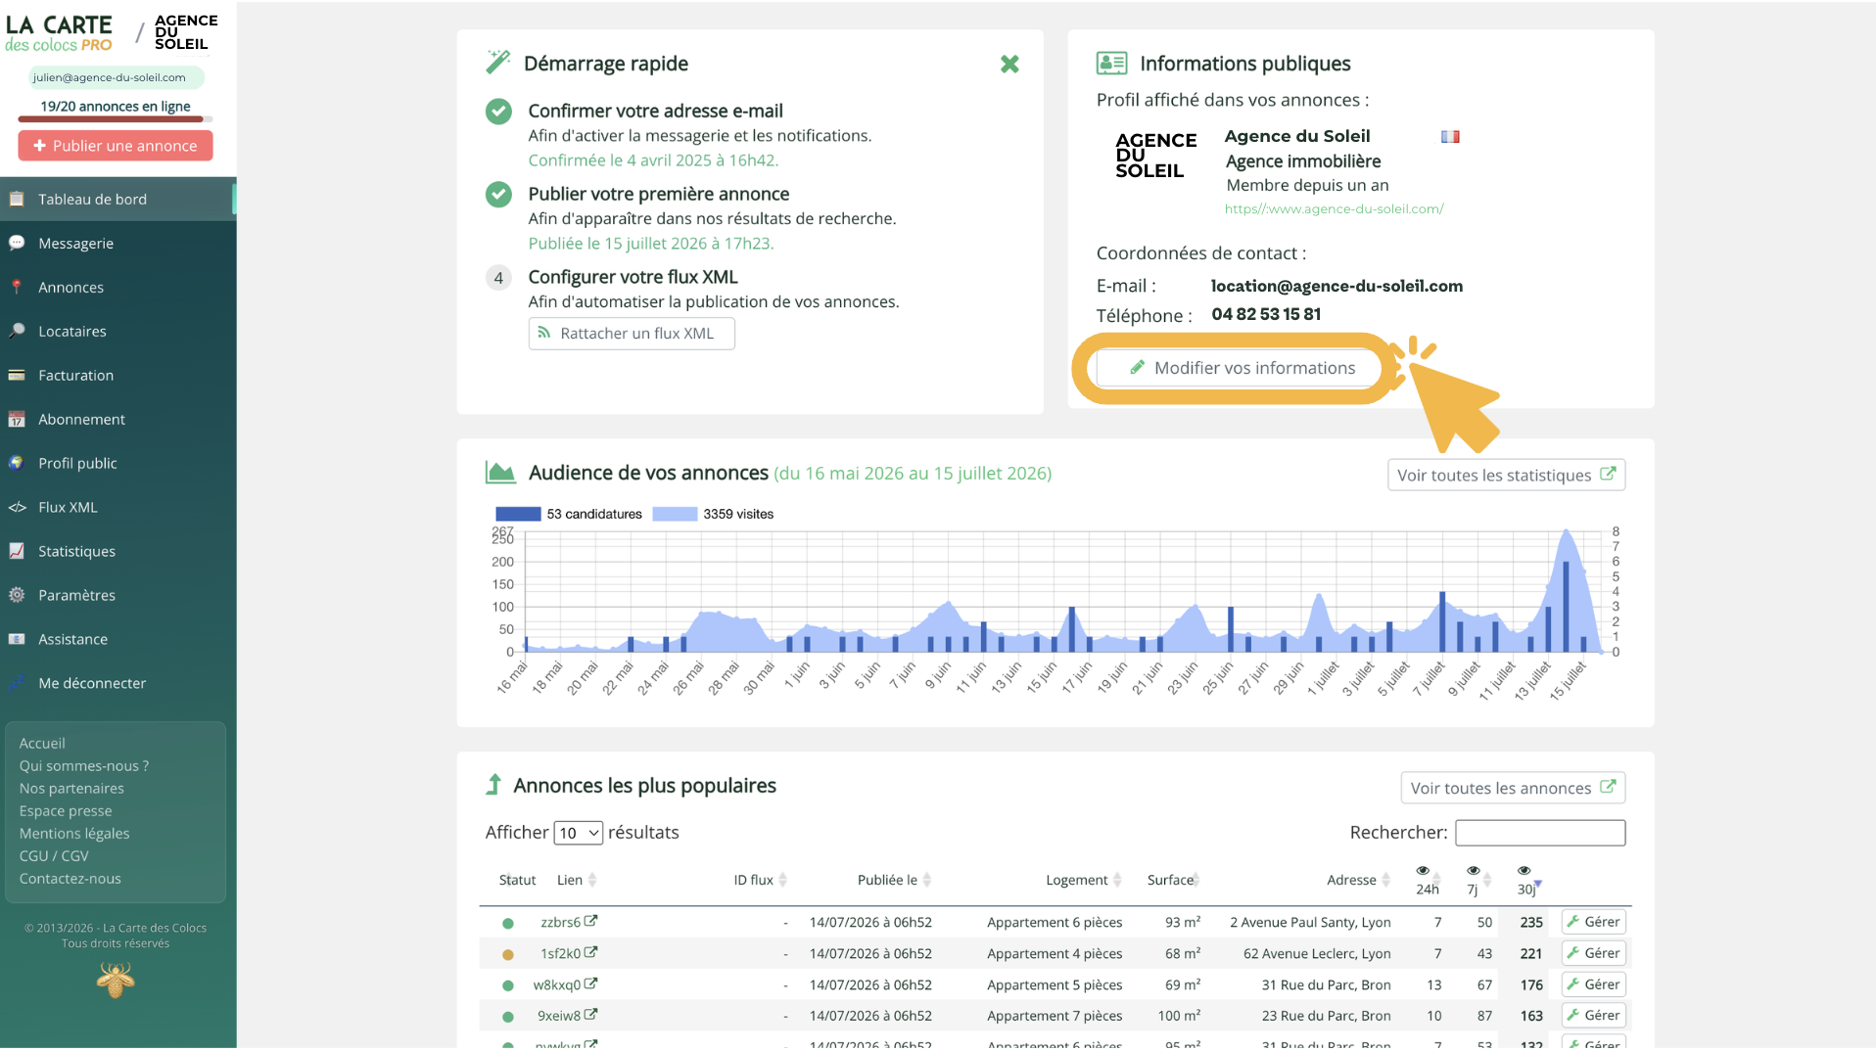Image resolution: width=1876 pixels, height=1051 pixels.
Task: Click the bee logo in footer
Action: tap(116, 980)
